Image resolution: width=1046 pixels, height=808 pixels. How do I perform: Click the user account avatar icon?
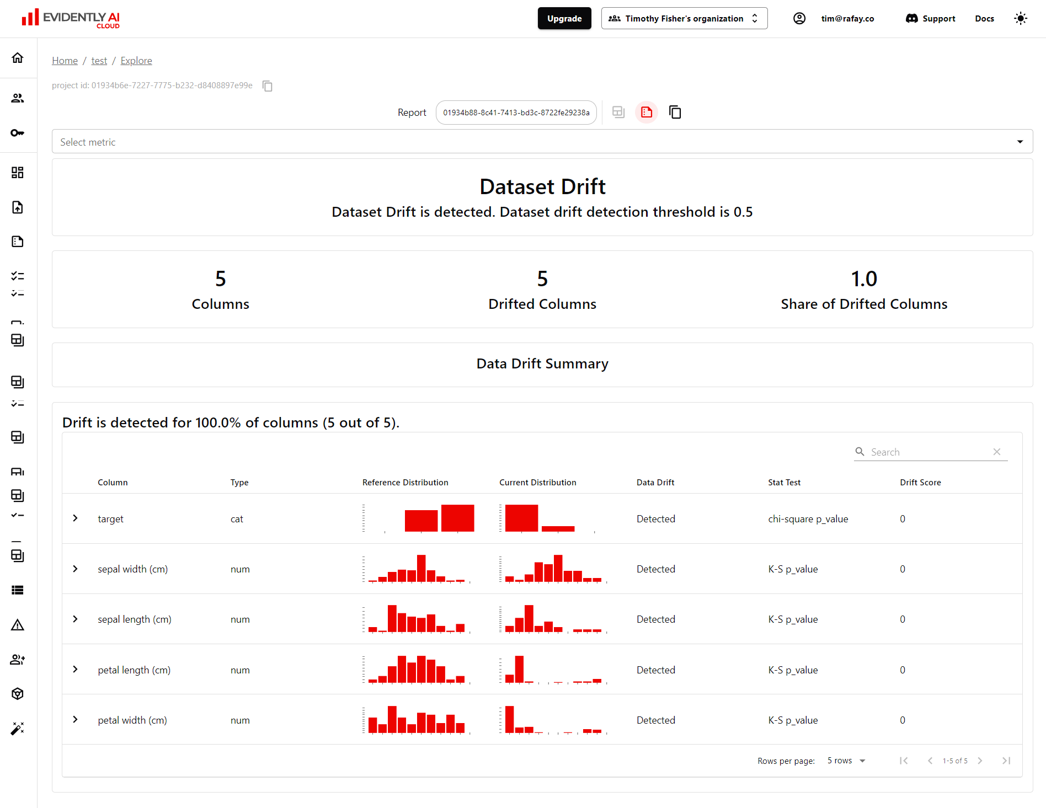tap(799, 18)
